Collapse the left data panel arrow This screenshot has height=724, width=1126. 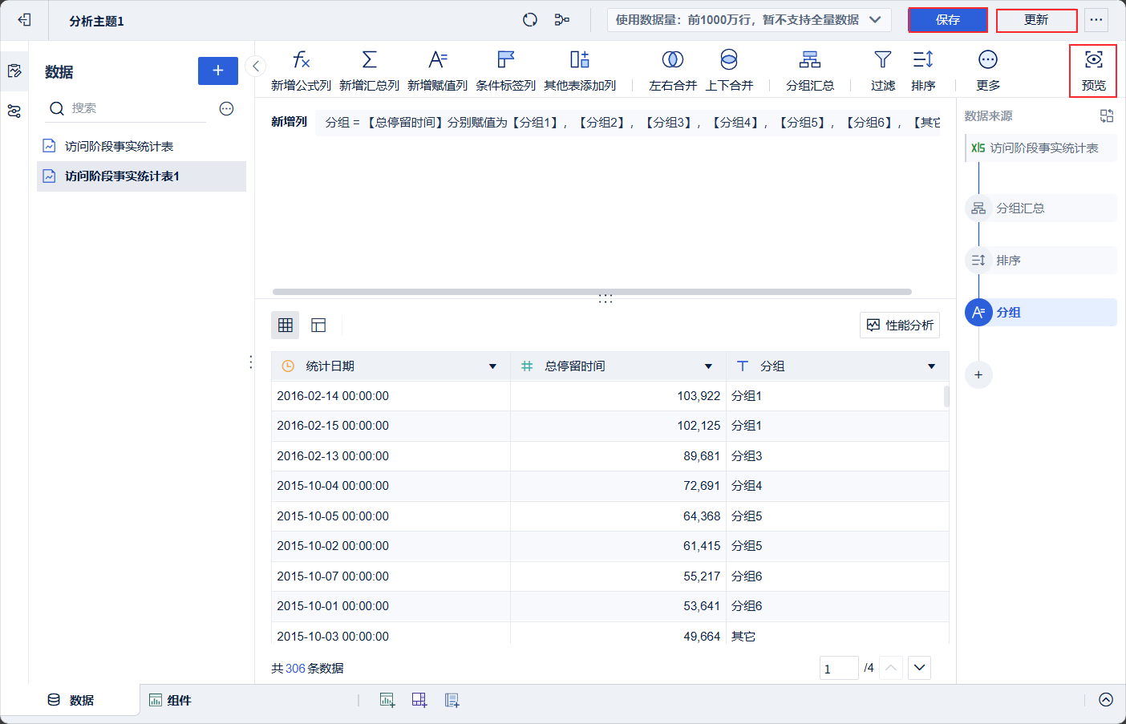(x=256, y=67)
